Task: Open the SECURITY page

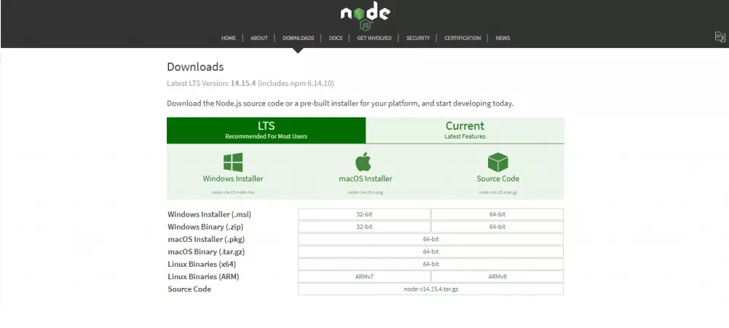Action: (417, 38)
